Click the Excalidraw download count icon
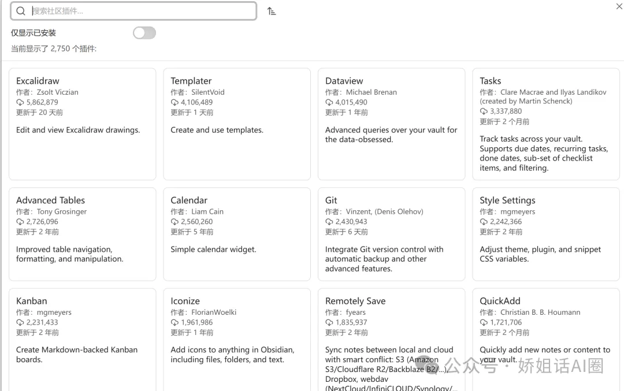The width and height of the screenshot is (624, 391). coord(20,102)
